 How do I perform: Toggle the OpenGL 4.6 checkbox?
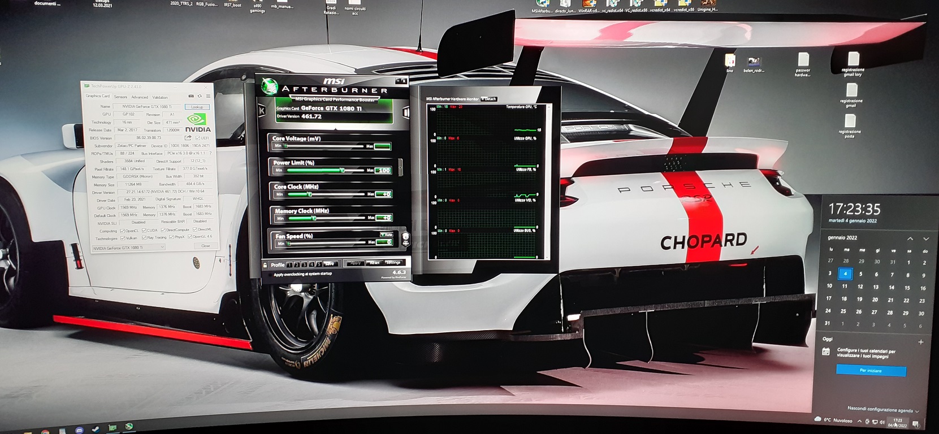[190, 236]
